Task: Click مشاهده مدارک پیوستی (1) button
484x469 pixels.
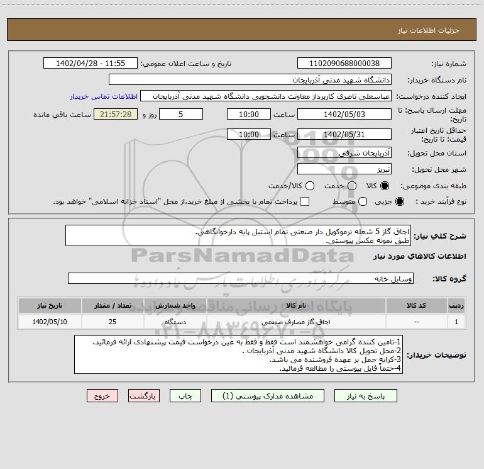Action: [x=268, y=396]
